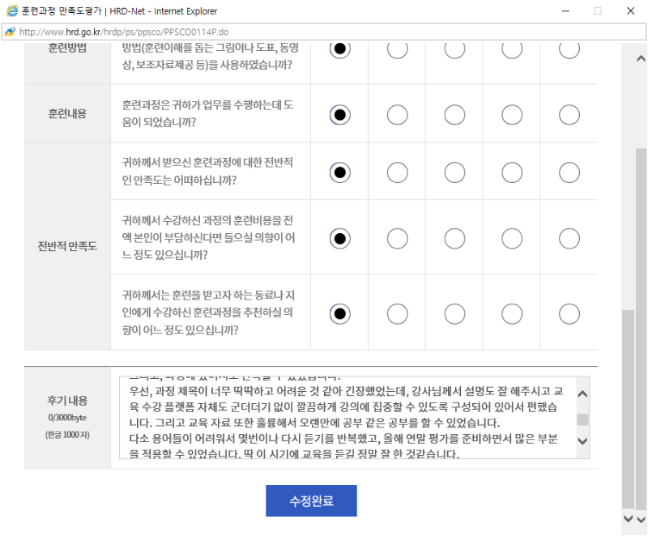The width and height of the screenshot is (648, 536).
Task: Click the page icon in the address bar
Action: [x=10, y=32]
